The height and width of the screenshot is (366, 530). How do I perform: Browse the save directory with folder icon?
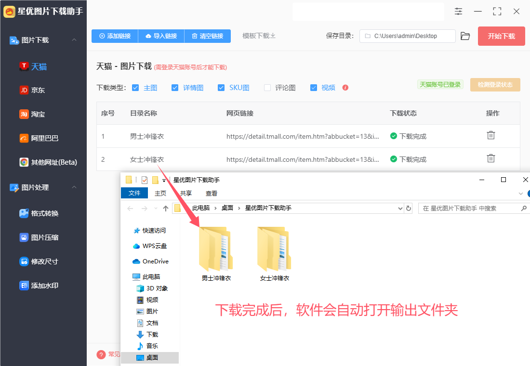[465, 36]
